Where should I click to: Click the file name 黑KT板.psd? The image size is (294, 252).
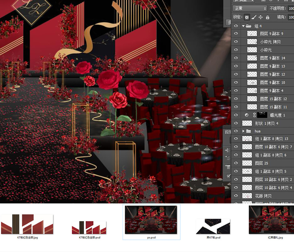pyautogui.click(x=213, y=238)
